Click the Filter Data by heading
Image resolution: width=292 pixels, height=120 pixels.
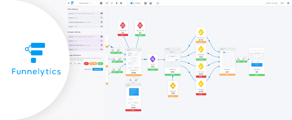click(72, 9)
